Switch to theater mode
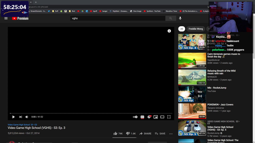Viewport: 255px width, 143px height. point(162,117)
